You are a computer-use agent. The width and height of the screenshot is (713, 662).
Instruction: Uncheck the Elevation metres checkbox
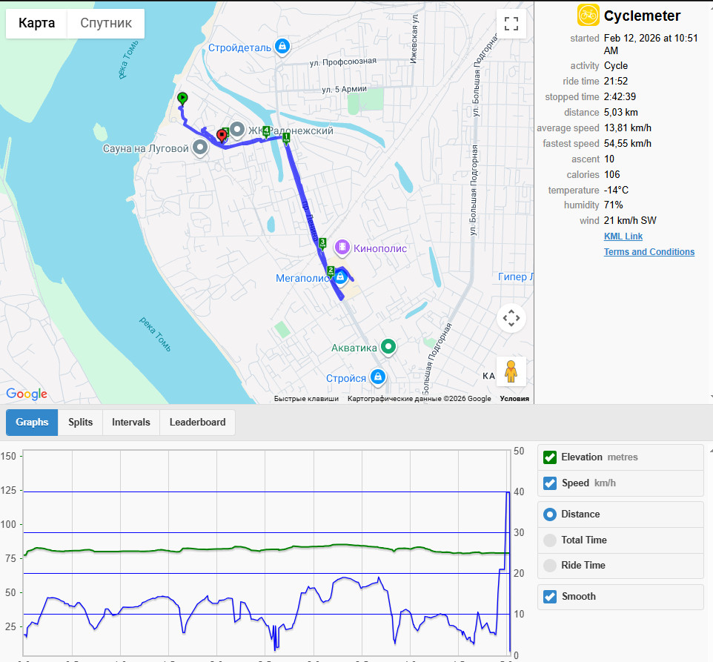click(550, 457)
